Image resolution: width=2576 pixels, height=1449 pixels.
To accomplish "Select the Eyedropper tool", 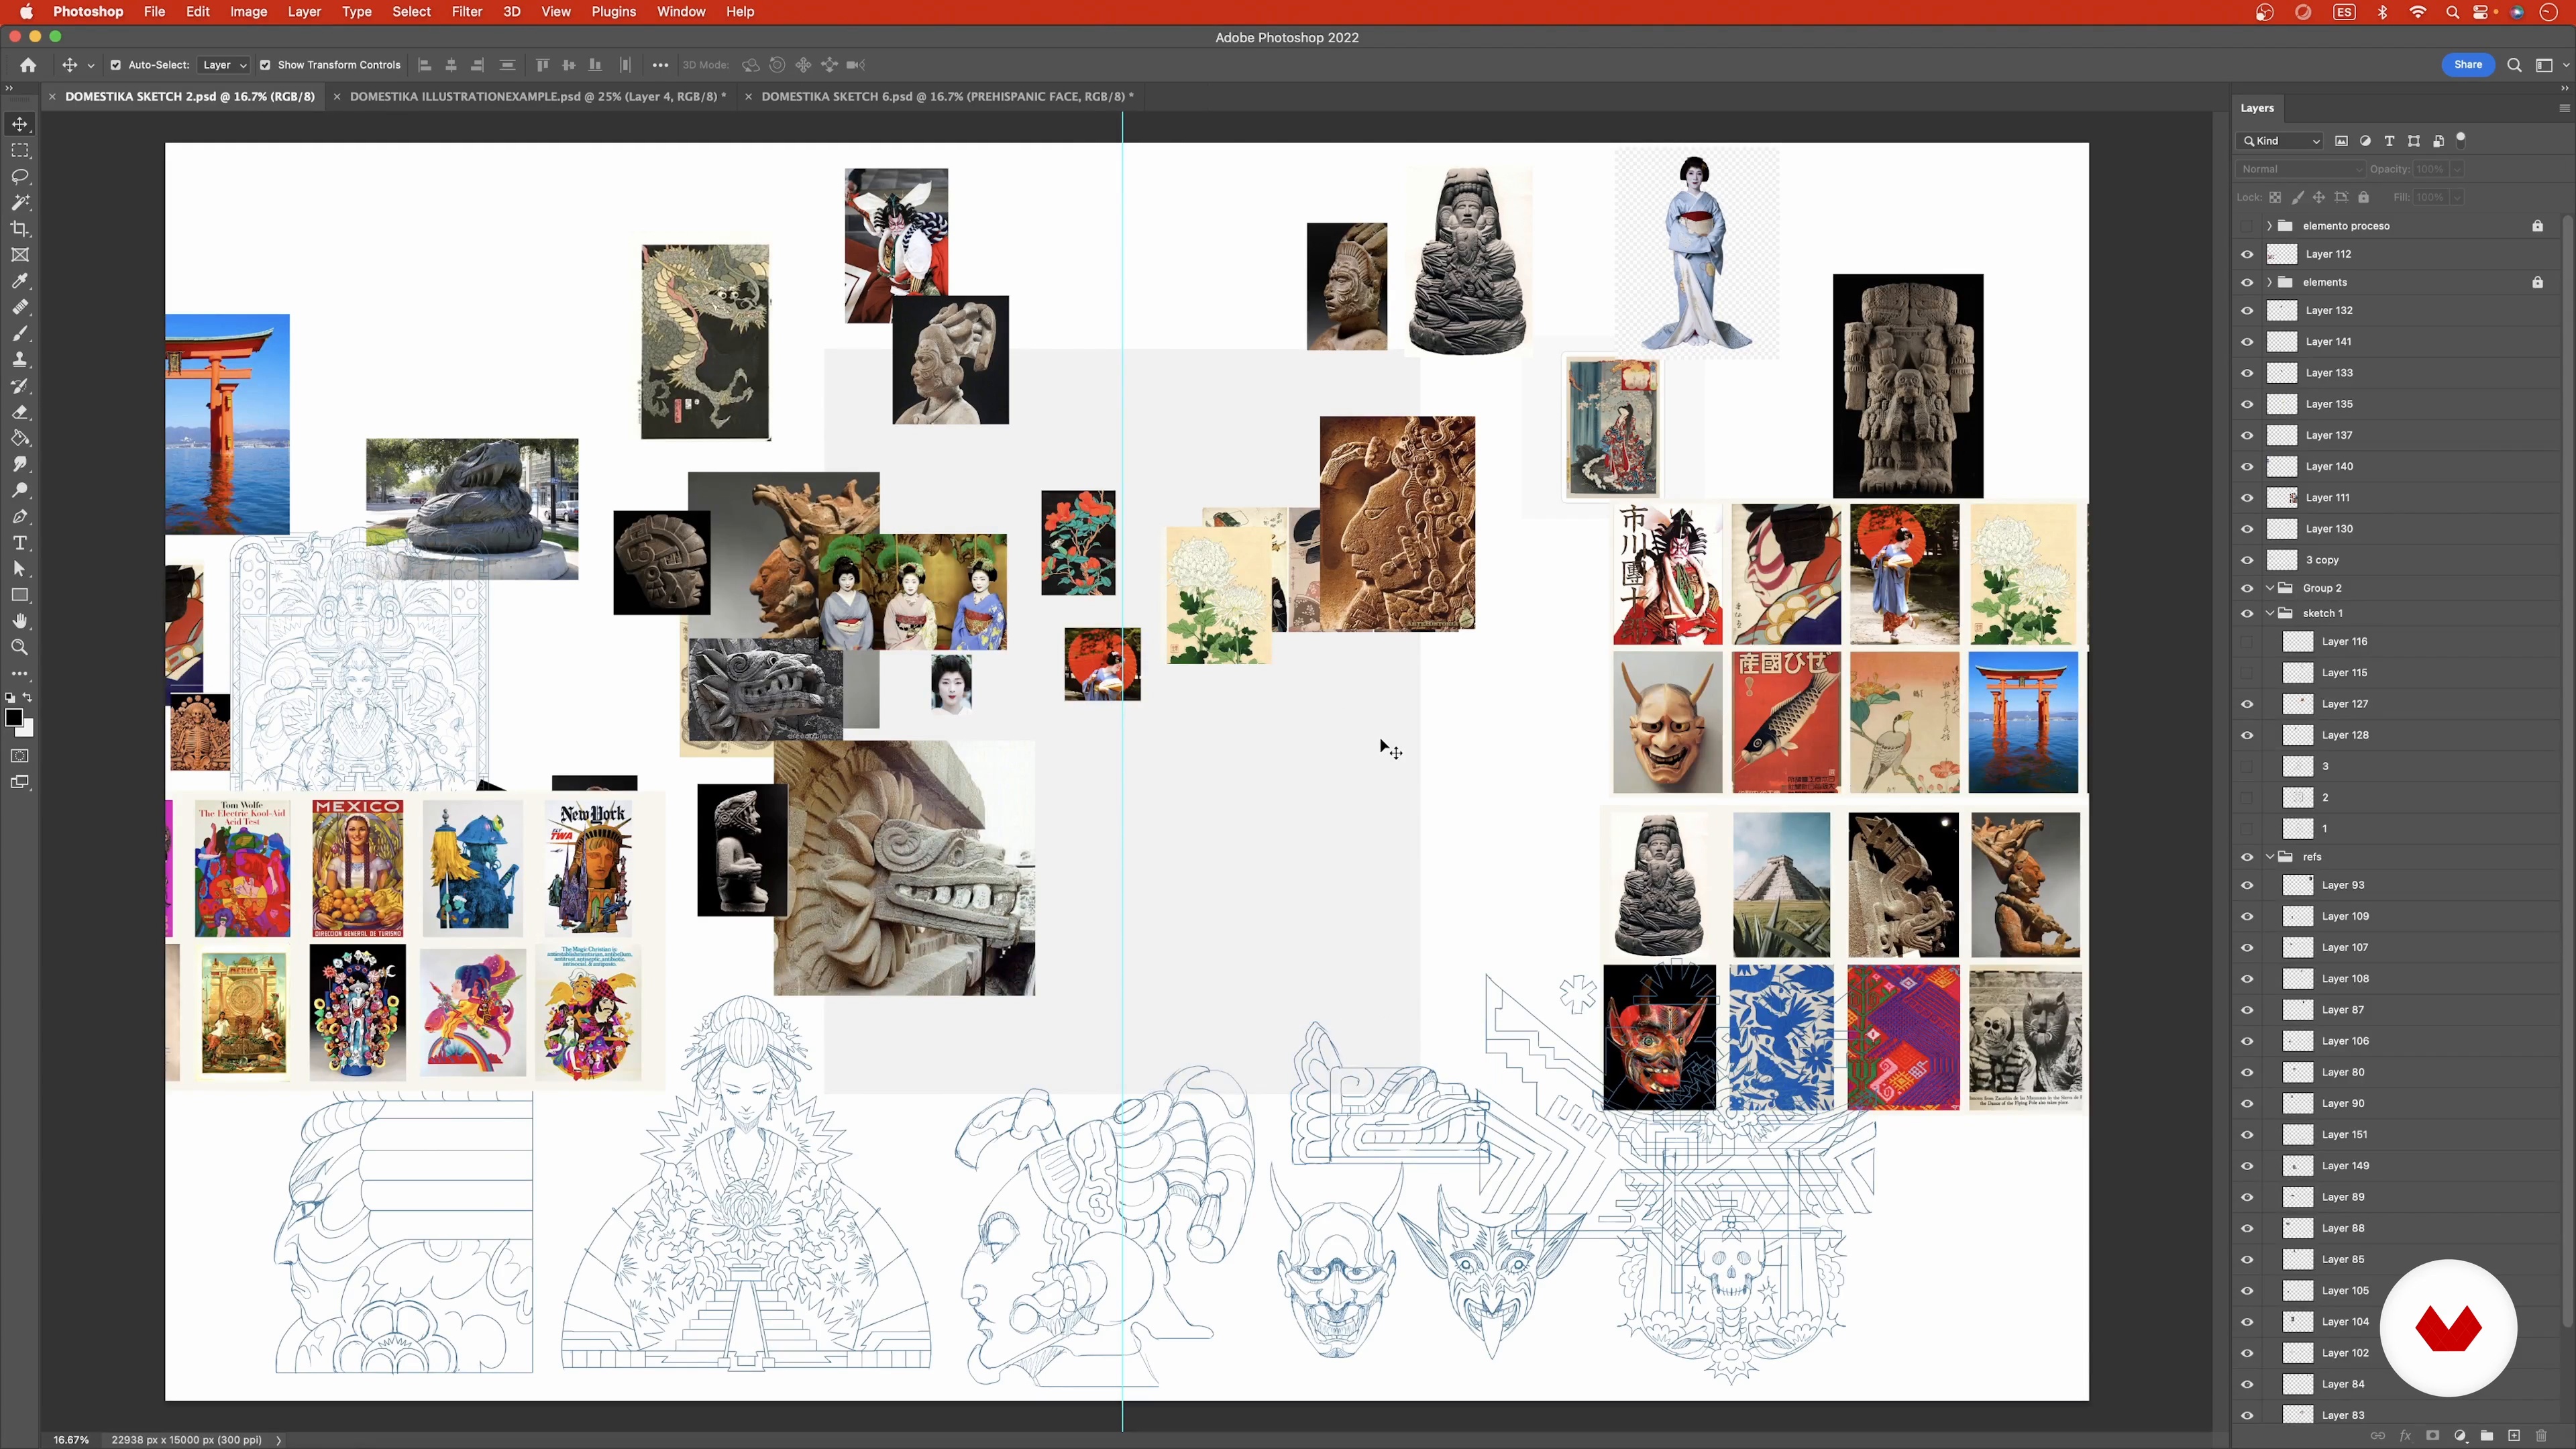I will 20,281.
